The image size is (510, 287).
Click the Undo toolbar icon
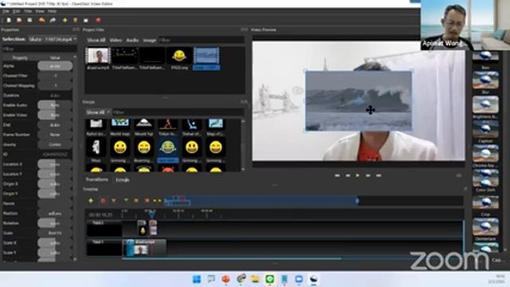click(42, 20)
